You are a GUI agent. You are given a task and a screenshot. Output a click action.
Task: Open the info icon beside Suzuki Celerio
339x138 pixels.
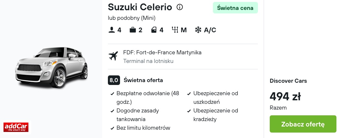point(180,7)
